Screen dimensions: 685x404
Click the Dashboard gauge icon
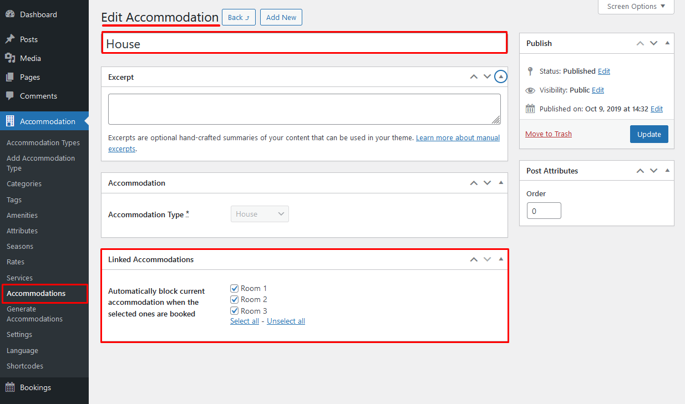click(10, 14)
